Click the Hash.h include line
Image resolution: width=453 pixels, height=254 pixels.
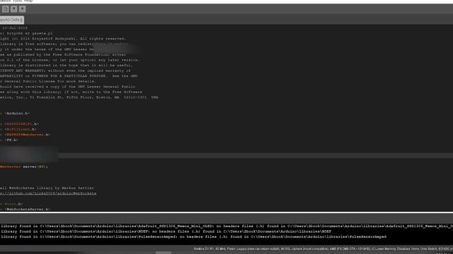click(x=11, y=204)
